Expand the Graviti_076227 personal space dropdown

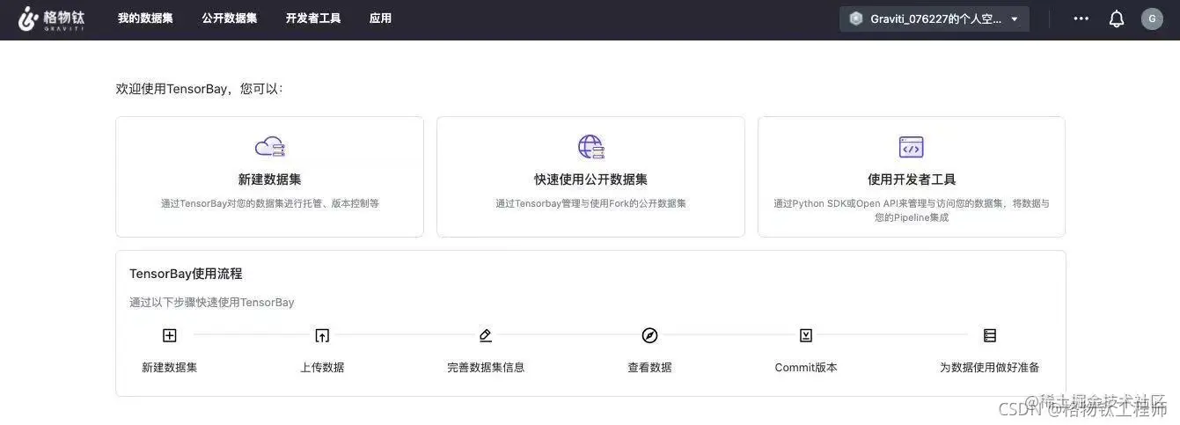point(934,18)
